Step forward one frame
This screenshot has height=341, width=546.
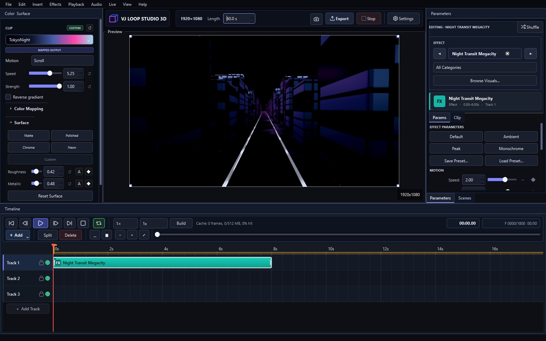coord(56,223)
